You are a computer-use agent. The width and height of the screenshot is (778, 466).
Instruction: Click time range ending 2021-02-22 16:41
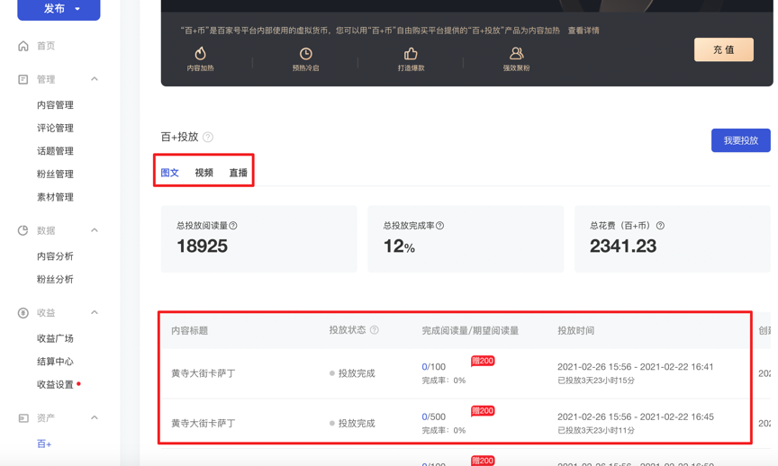point(635,367)
